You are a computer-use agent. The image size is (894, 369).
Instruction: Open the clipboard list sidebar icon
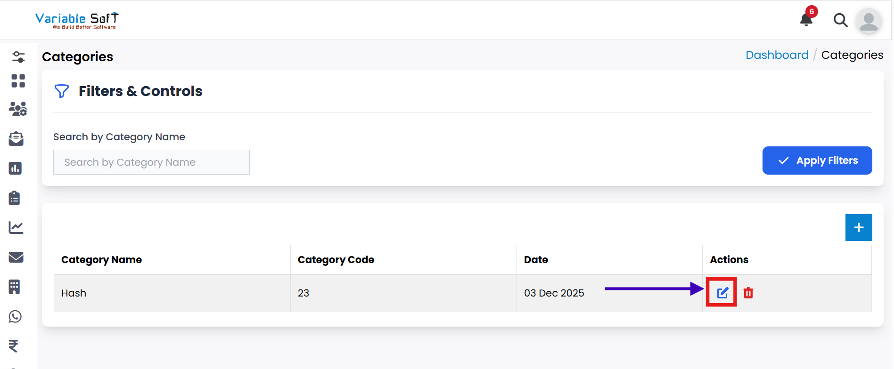coord(15,198)
